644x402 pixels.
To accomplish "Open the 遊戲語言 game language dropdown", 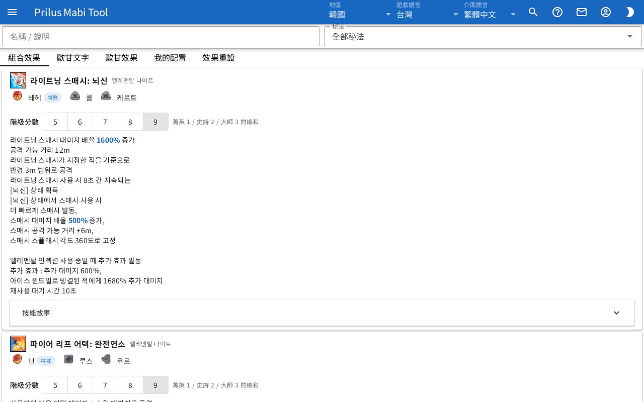I will [428, 12].
